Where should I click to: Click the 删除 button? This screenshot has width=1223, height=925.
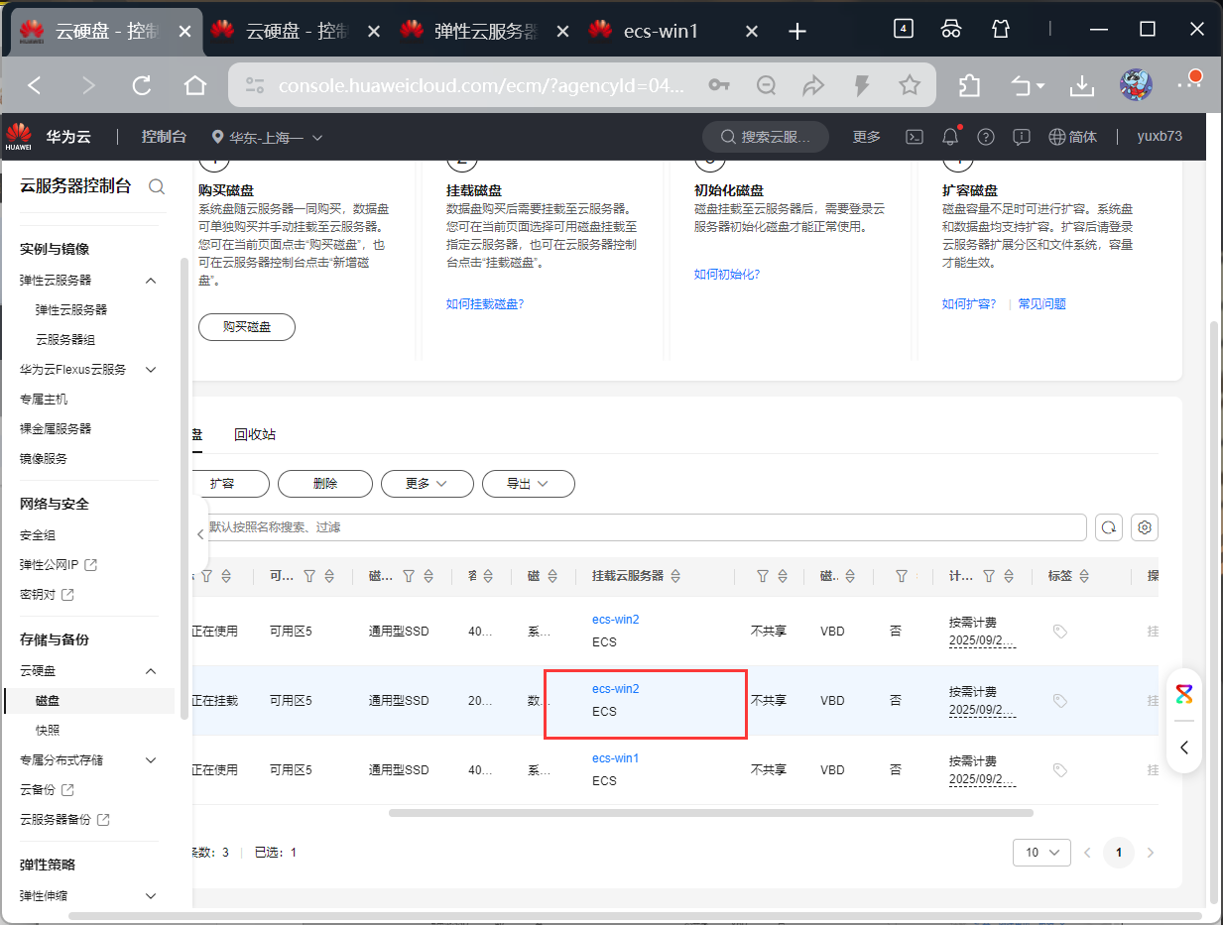click(x=325, y=484)
